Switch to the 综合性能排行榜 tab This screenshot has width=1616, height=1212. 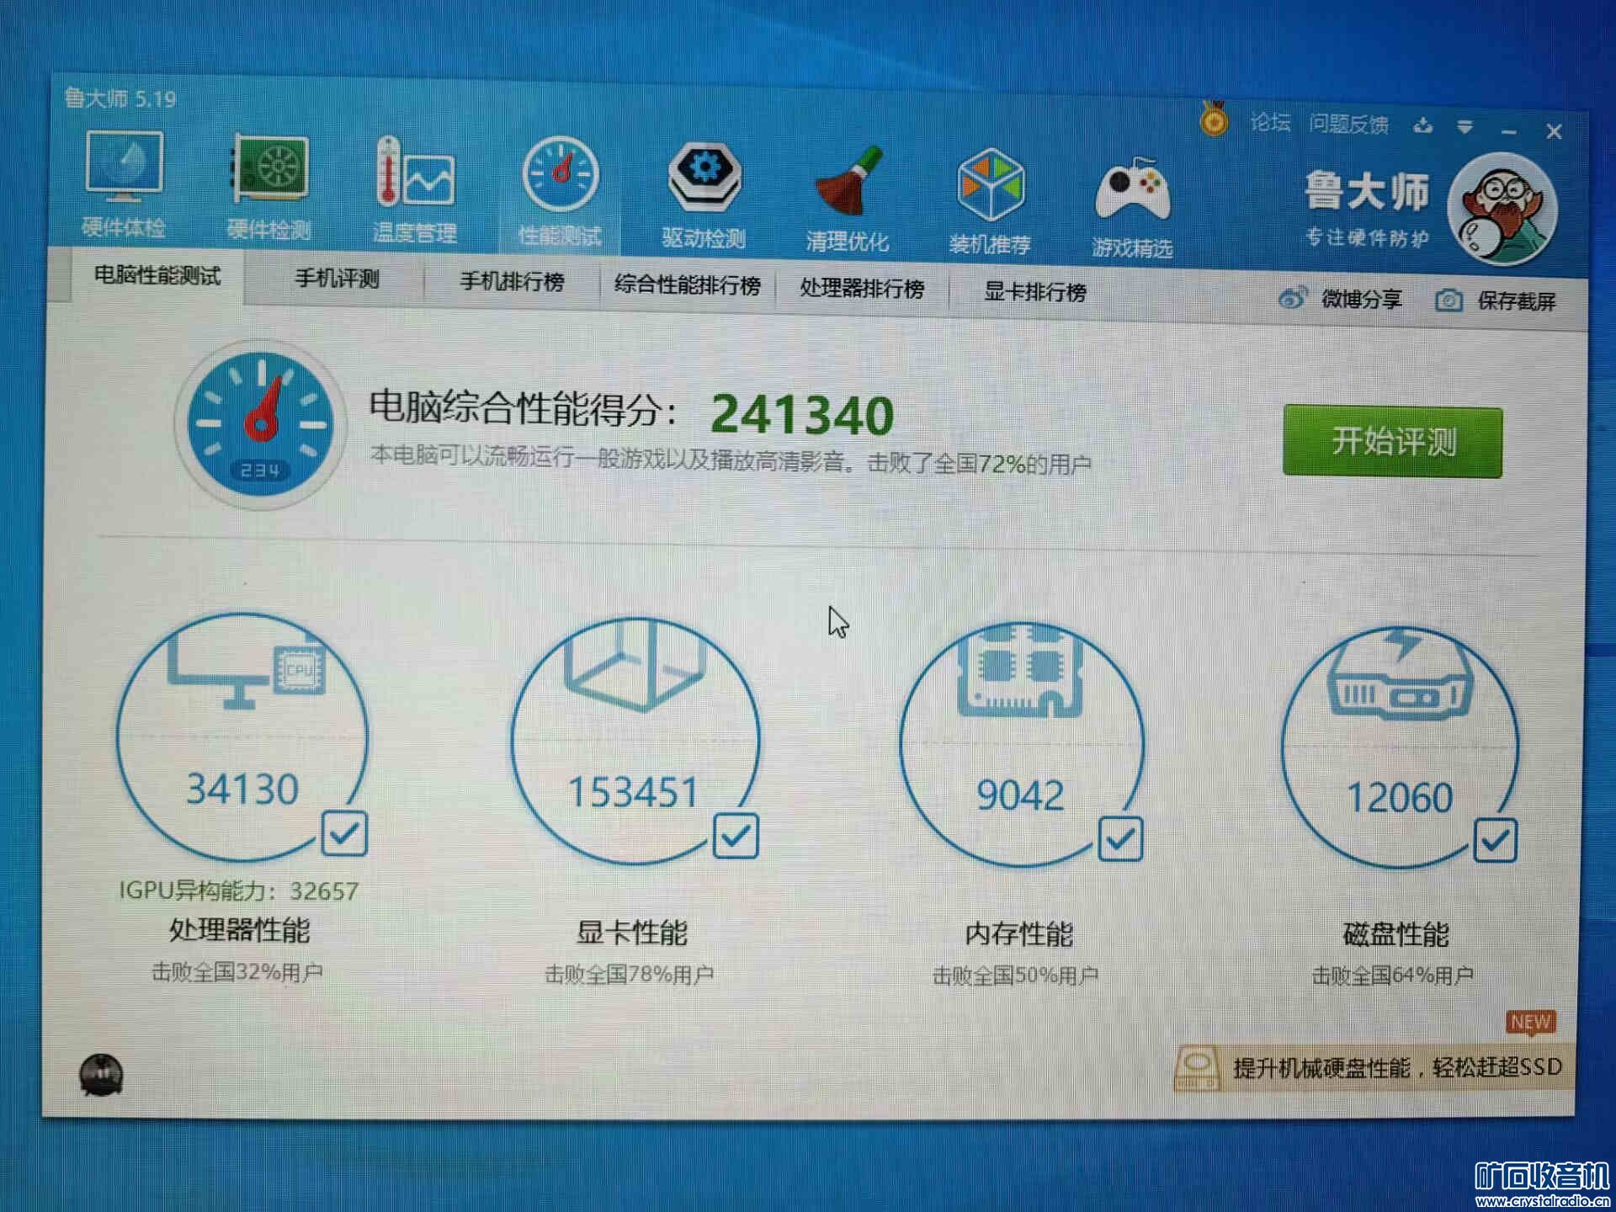pyautogui.click(x=687, y=285)
